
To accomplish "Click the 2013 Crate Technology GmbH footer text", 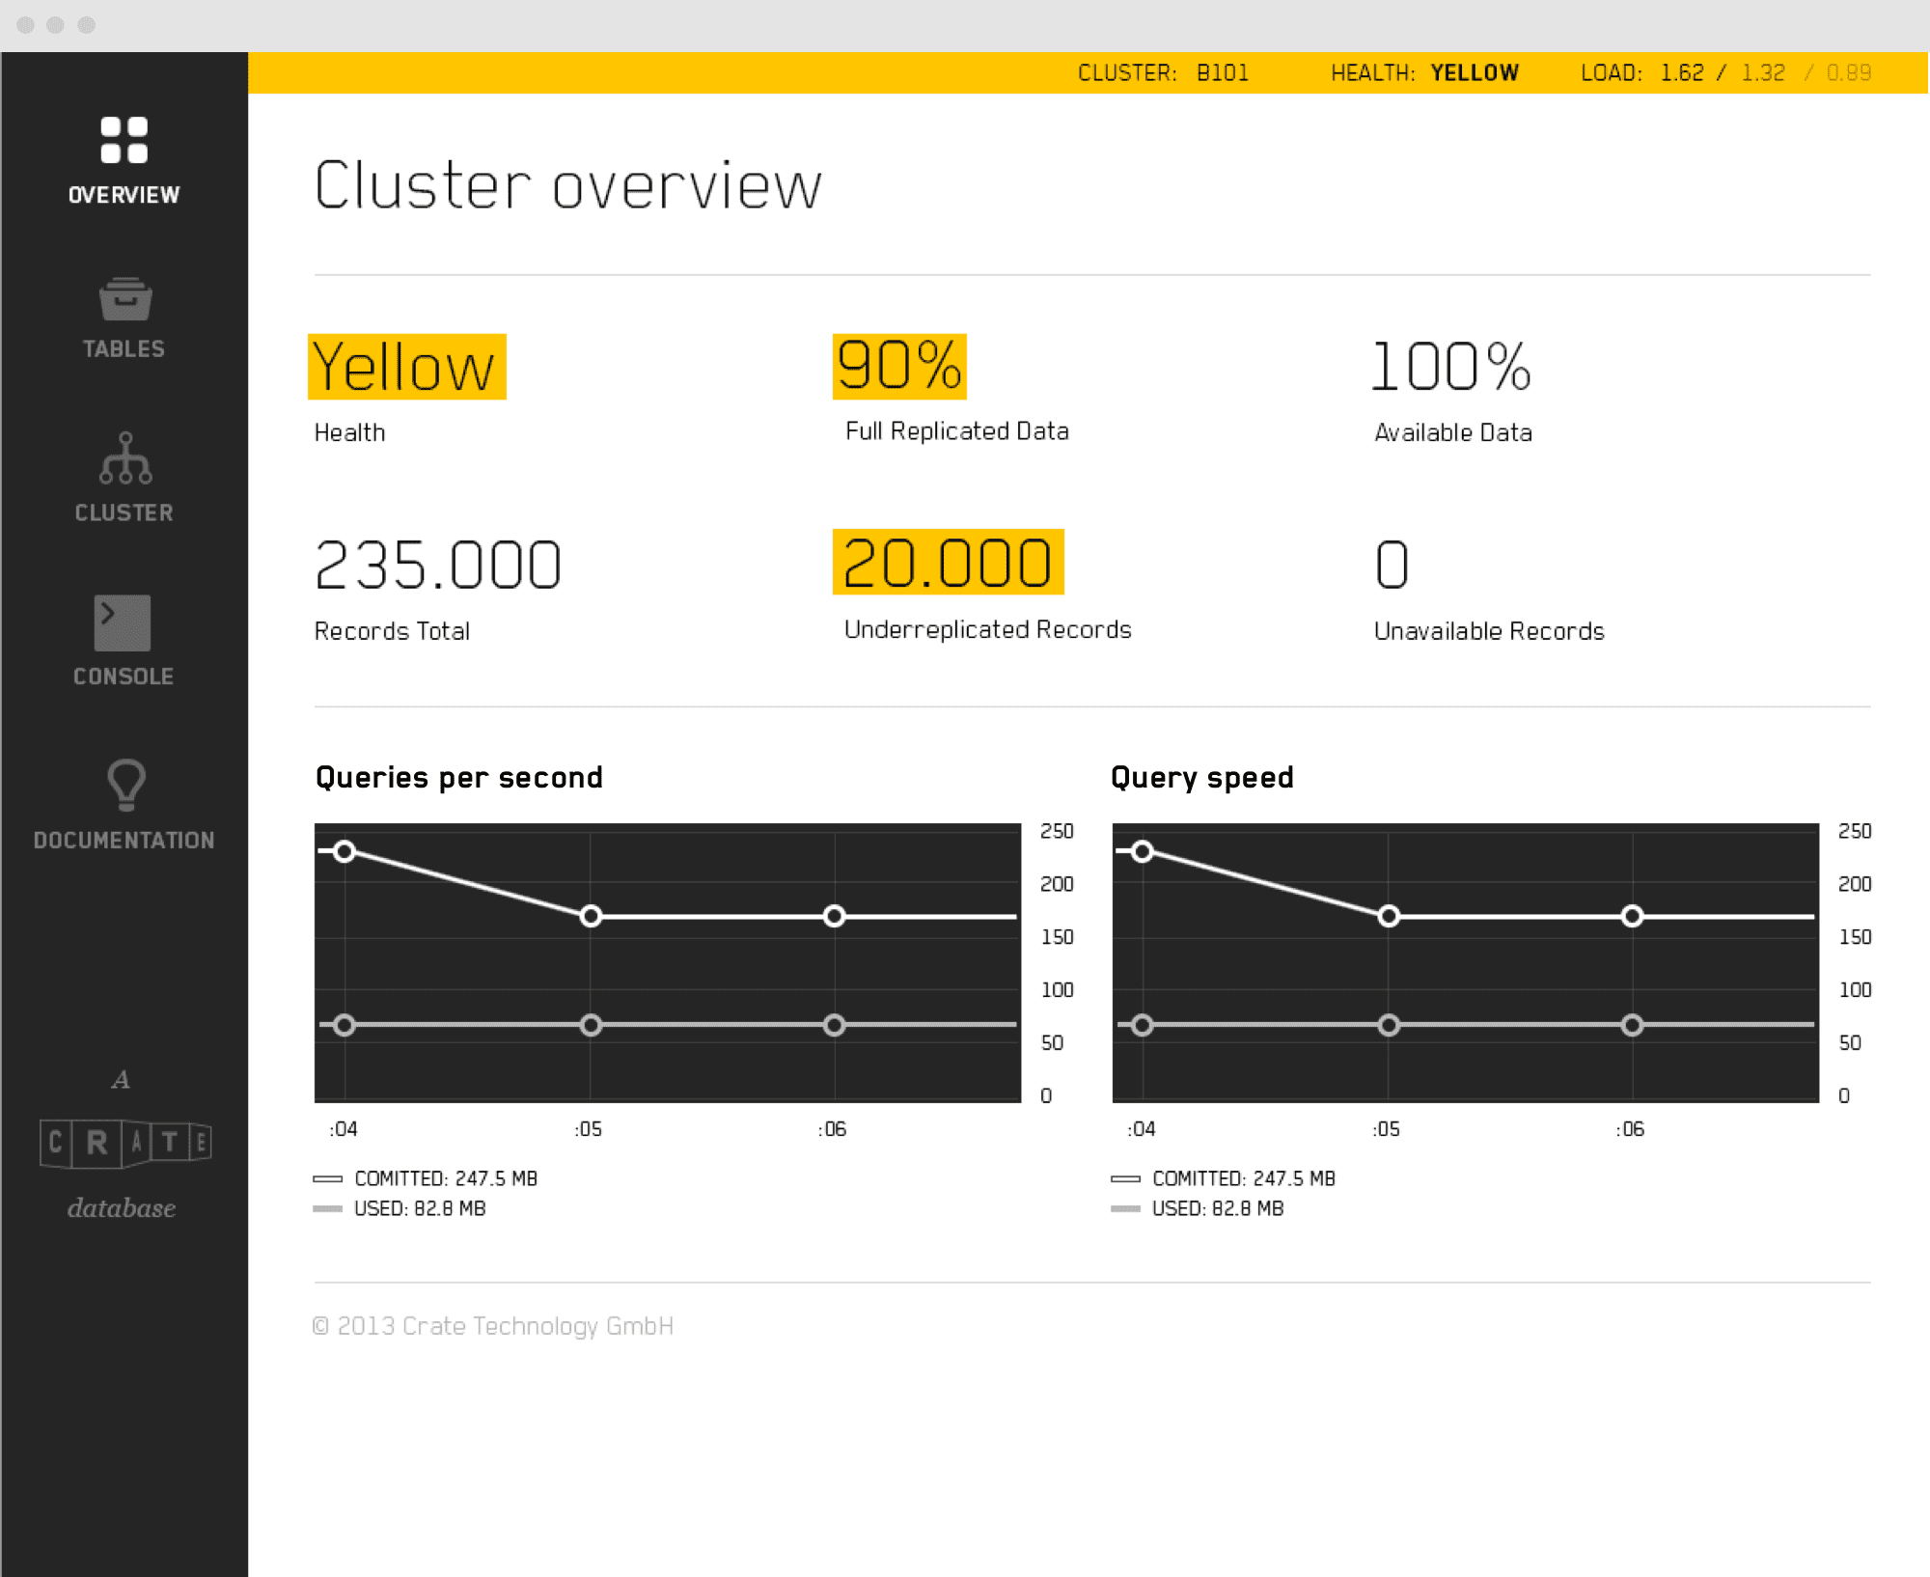I will click(x=493, y=1326).
